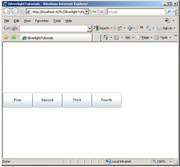Expand the Print options dropdown arrow
This screenshot has height=167, width=180.
click(133, 37)
